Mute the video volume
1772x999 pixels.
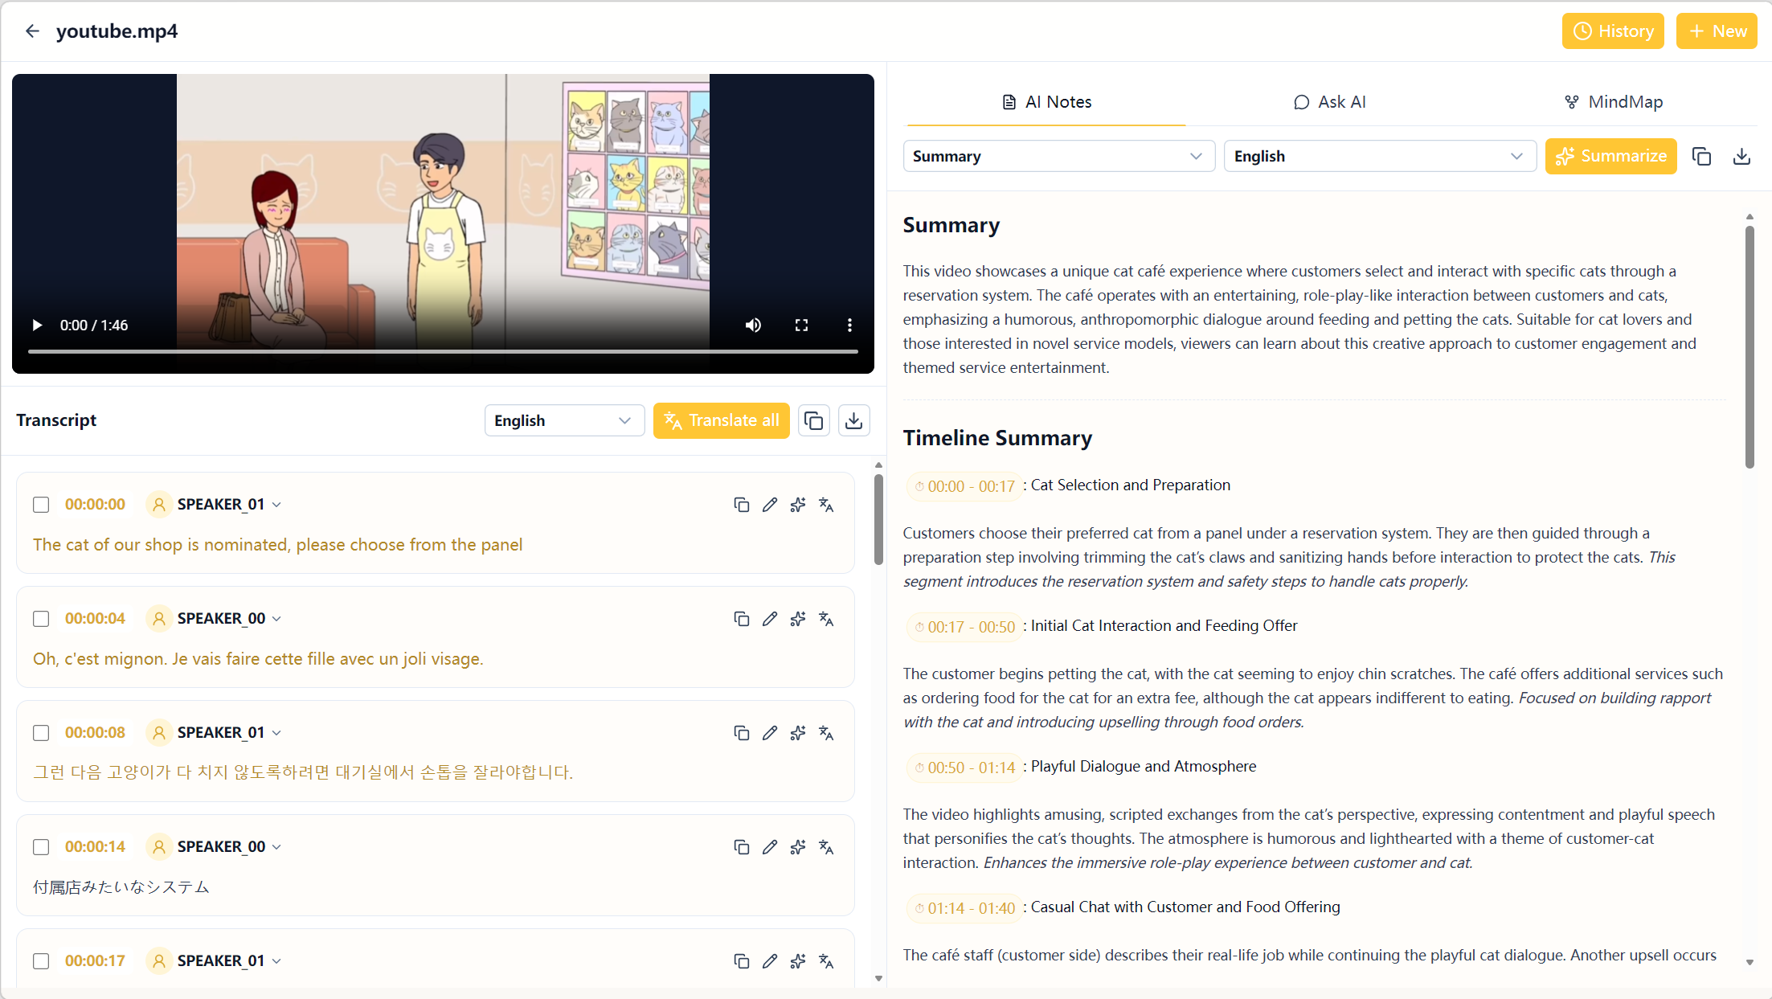[x=753, y=325]
